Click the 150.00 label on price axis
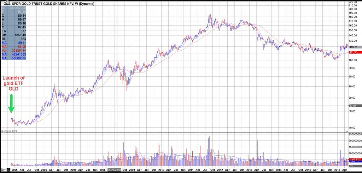This screenshot has width=362, height=173. click(x=353, y=30)
